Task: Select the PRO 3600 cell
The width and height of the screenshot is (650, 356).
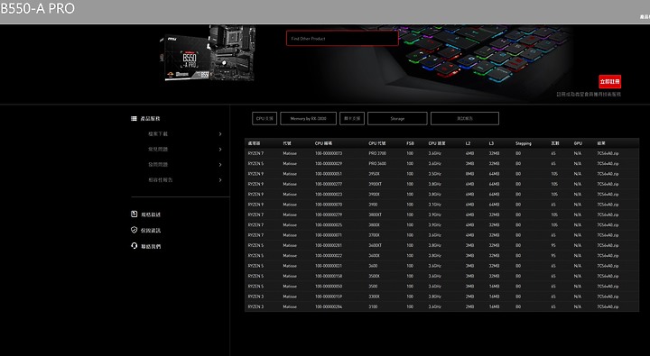Action: (x=377, y=163)
